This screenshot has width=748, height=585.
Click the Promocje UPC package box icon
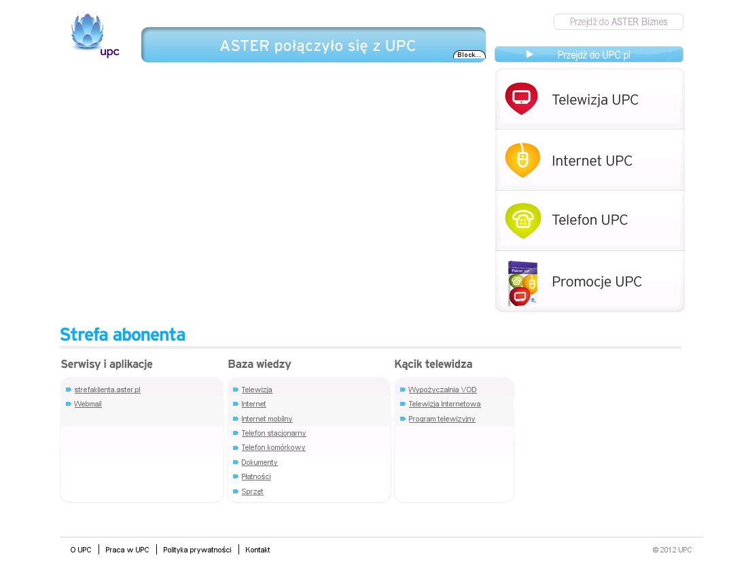tap(522, 283)
